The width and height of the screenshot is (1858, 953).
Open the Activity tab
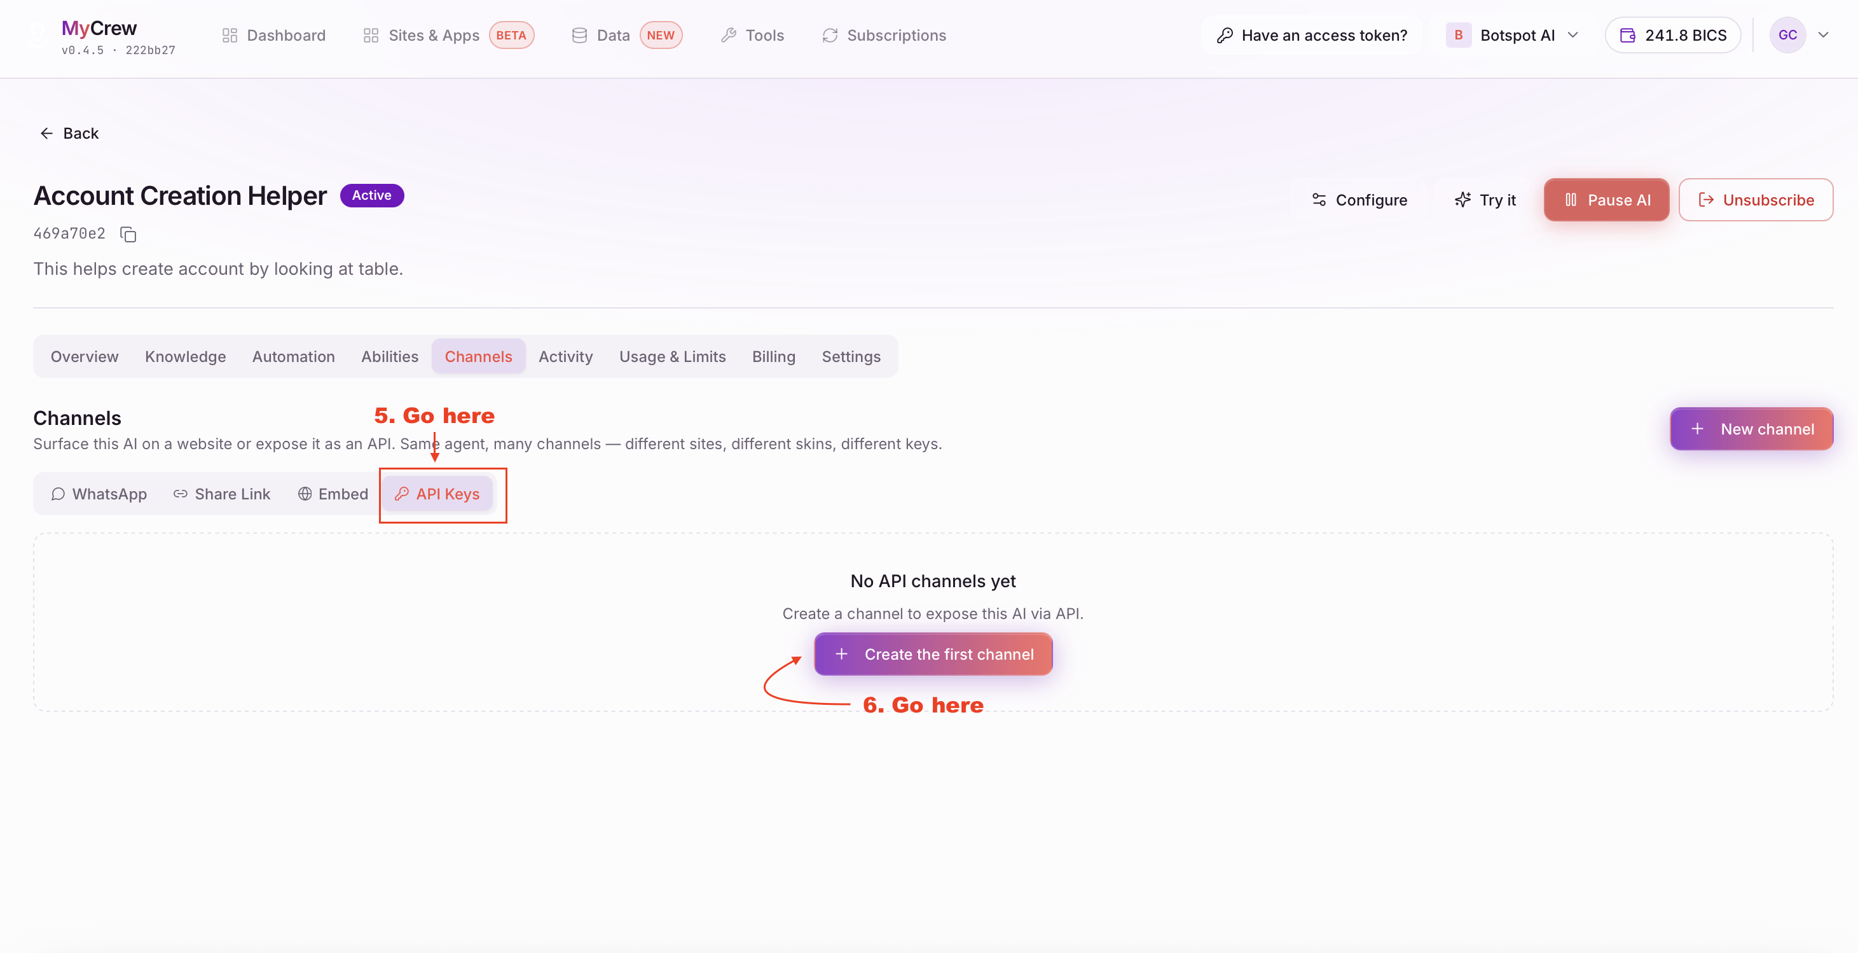tap(565, 356)
